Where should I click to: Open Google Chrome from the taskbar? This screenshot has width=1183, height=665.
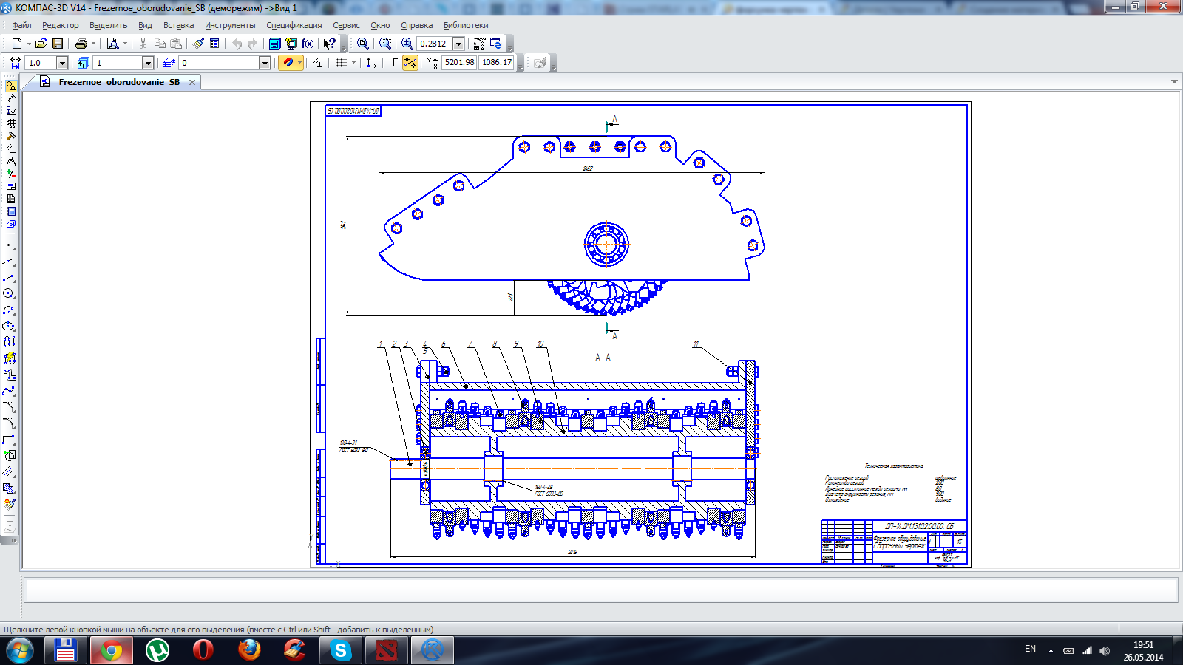(112, 650)
